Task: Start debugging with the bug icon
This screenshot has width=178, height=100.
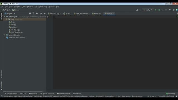Action: pyautogui.click(x=159, y=10)
